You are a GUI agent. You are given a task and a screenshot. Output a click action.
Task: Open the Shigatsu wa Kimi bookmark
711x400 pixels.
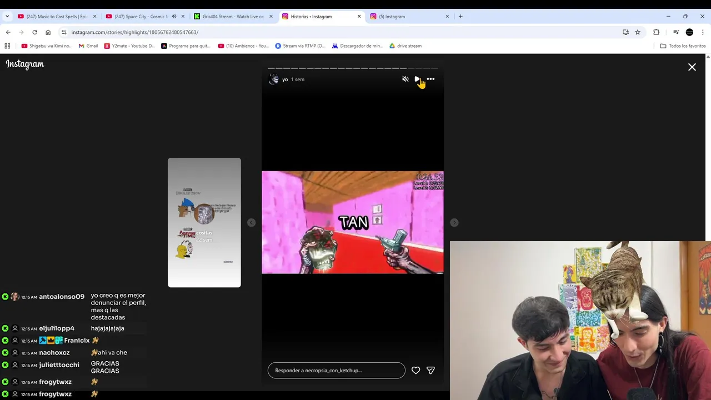[47, 46]
